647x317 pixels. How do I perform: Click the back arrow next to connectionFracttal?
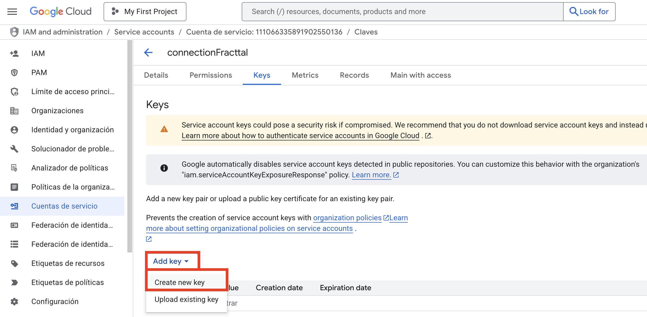click(148, 52)
